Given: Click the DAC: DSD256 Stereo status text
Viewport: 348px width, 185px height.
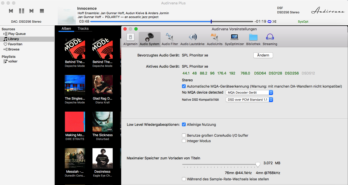Looking at the screenshot, I should click(x=26, y=22).
